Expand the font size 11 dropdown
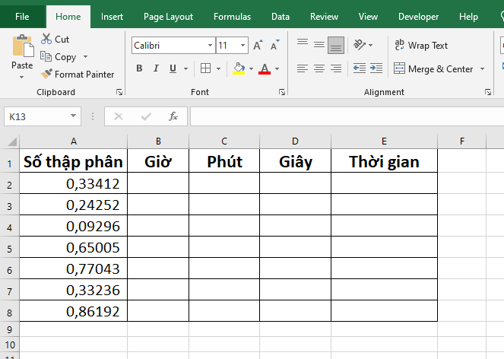This screenshot has height=359, width=504. pyautogui.click(x=243, y=46)
